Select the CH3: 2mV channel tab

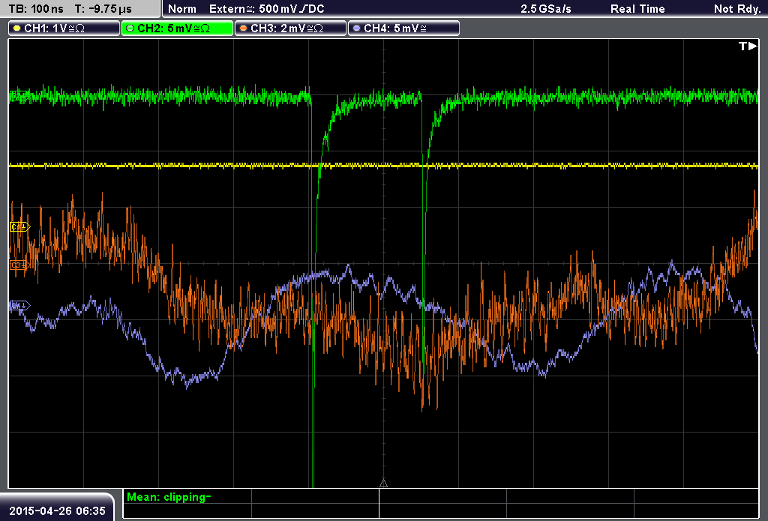[x=290, y=28]
